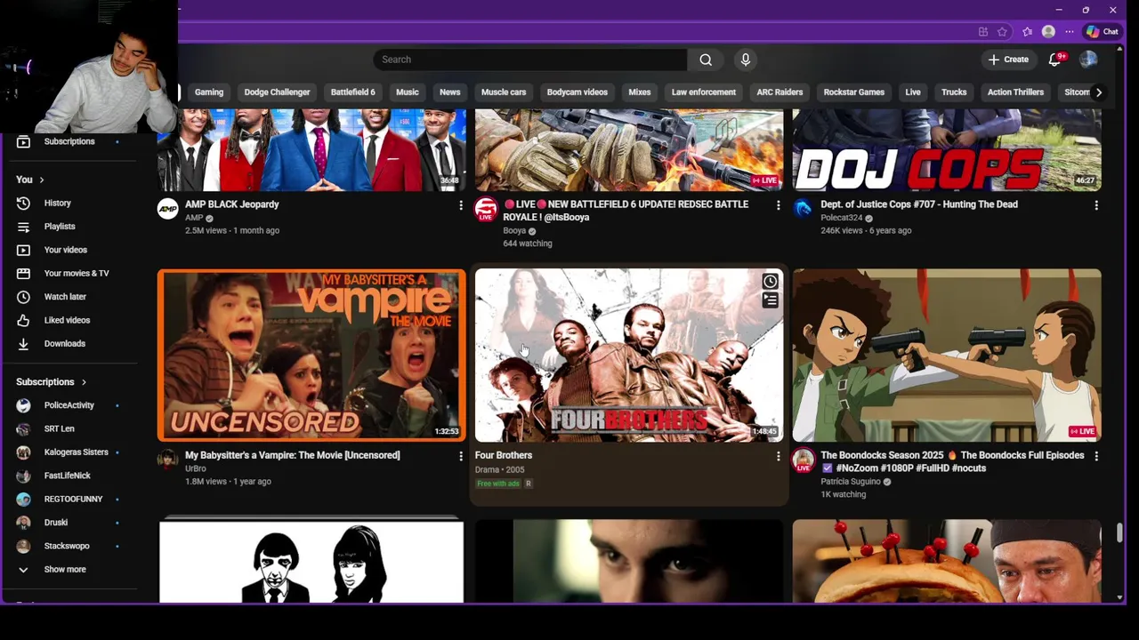Image resolution: width=1139 pixels, height=640 pixels.
Task: Click the page vertical scrollbar
Action: [1119, 532]
